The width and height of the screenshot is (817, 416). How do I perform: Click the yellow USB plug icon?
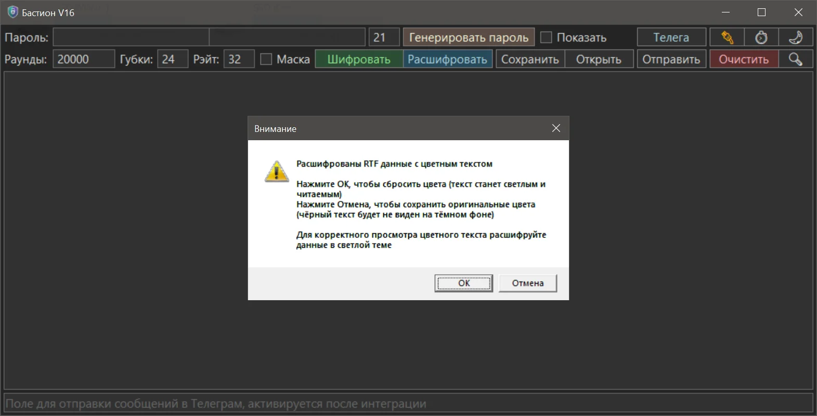pos(727,37)
